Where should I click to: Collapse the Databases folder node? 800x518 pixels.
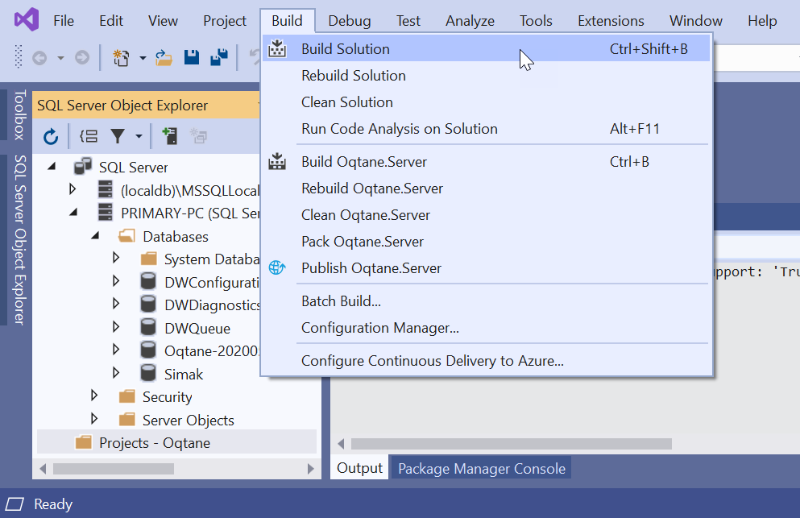click(x=95, y=236)
